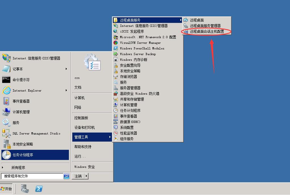Image resolution: width=290 pixels, height=195 pixels.
Task: Open 性能监视器 icon
Action: (x=116, y=133)
